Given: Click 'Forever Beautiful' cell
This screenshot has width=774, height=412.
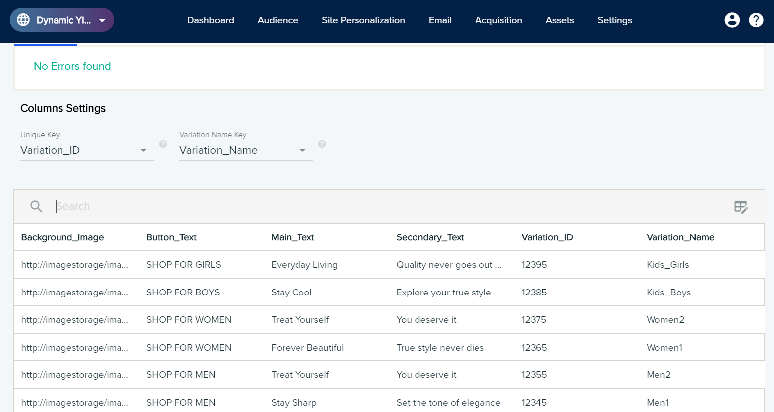Looking at the screenshot, I should [307, 348].
